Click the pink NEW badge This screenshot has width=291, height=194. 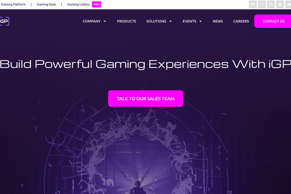96,4
